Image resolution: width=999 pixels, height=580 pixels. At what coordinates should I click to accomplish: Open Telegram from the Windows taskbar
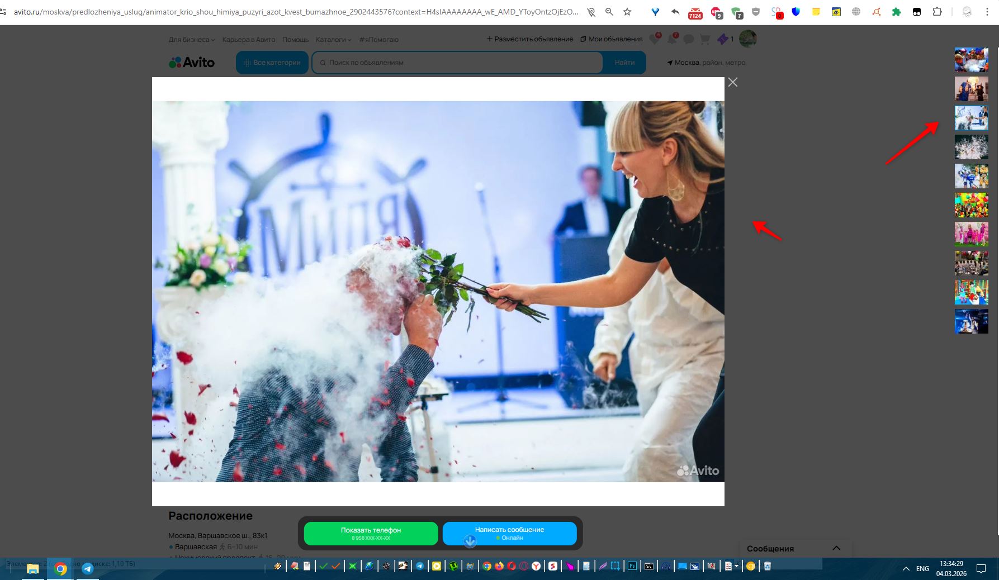click(x=88, y=568)
